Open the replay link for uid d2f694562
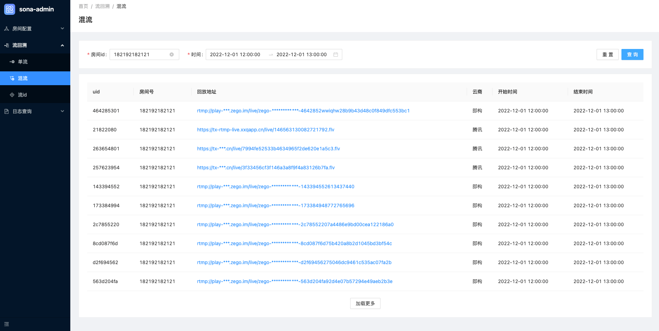 [294, 262]
